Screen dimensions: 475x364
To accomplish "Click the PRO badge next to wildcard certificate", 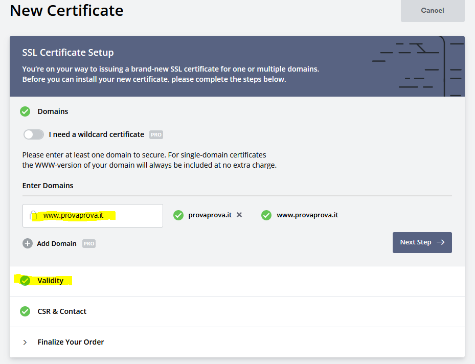I will pos(156,135).
